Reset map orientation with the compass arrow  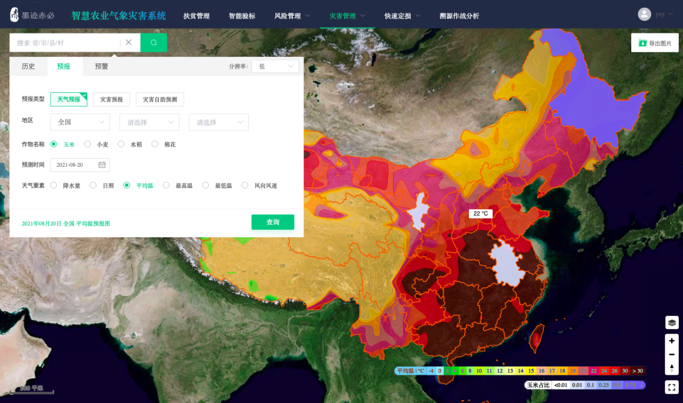(x=672, y=368)
